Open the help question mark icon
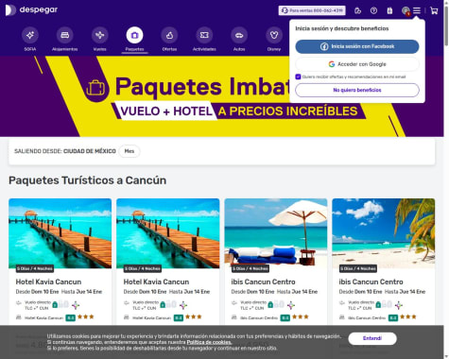449x359 pixels. click(x=373, y=10)
